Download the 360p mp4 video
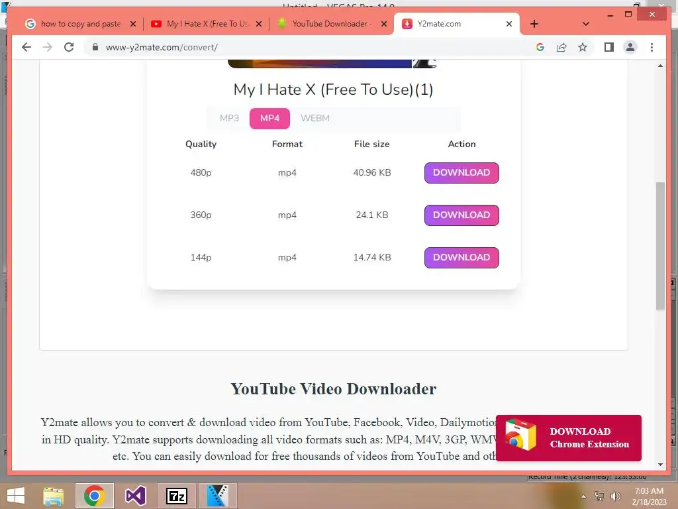 click(461, 215)
